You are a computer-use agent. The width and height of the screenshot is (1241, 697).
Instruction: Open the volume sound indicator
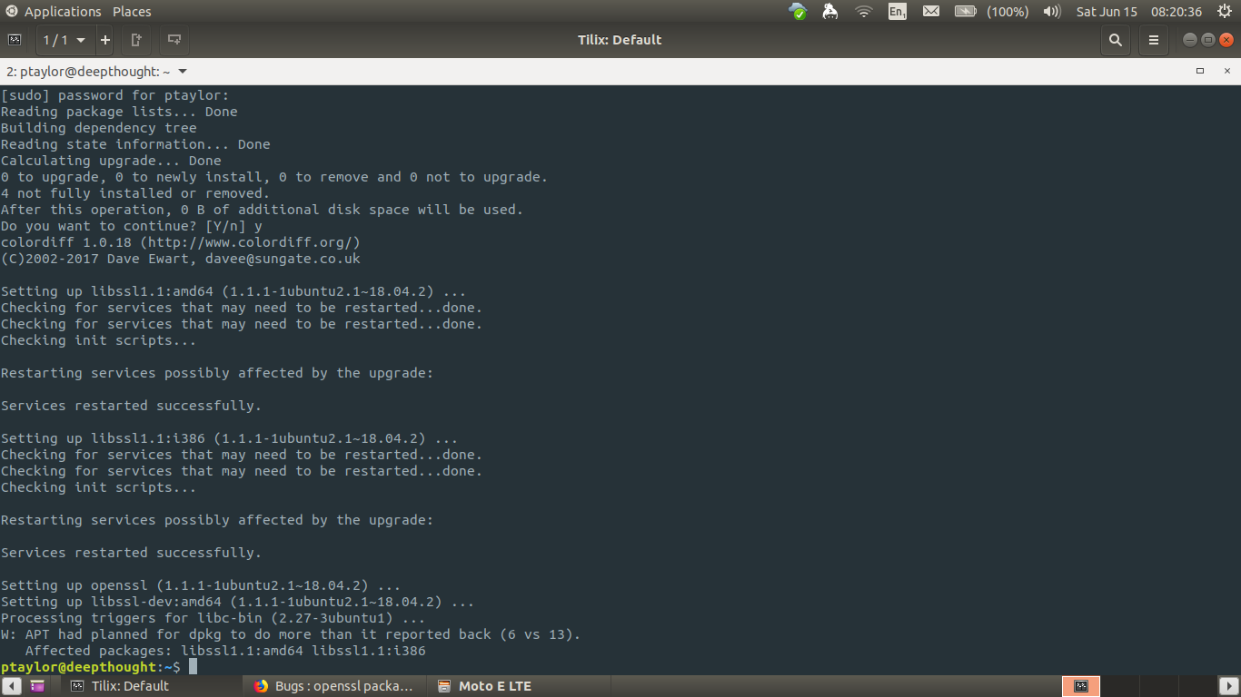click(x=1052, y=12)
